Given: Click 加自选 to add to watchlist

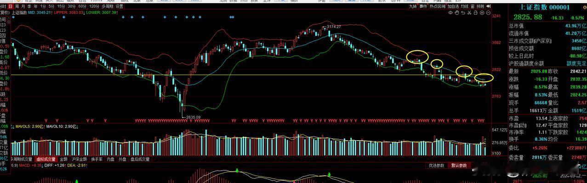Looking at the screenshot, I should pos(453,6).
